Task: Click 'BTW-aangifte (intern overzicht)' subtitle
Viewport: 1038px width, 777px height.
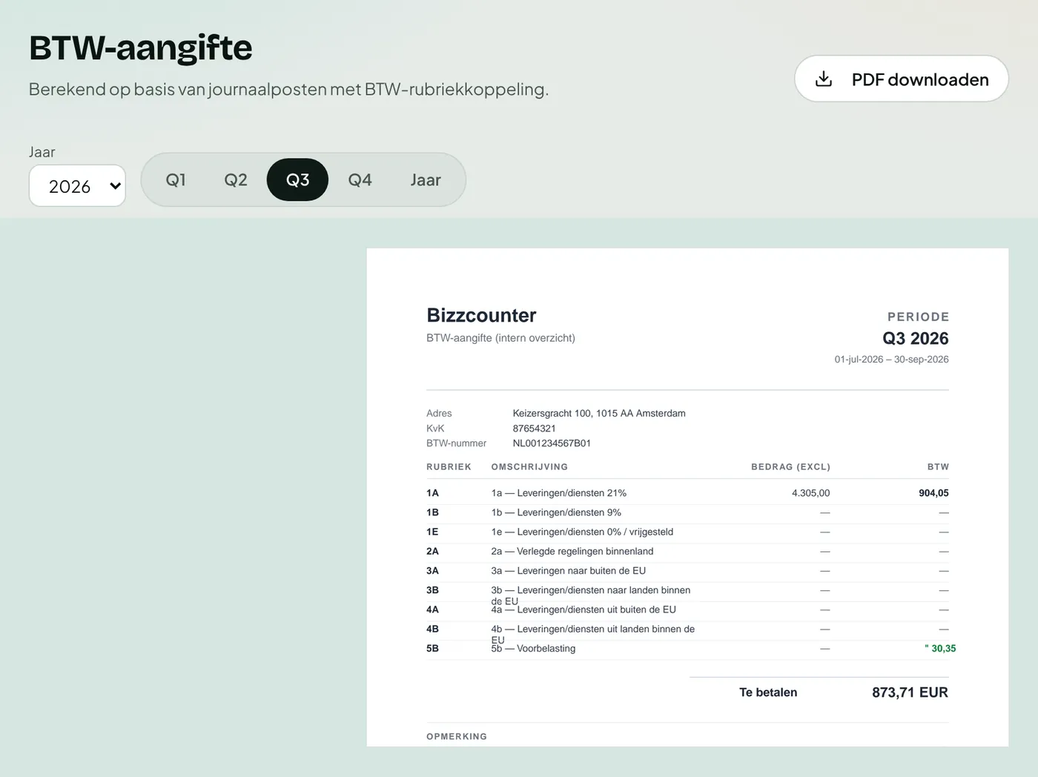Action: click(500, 338)
